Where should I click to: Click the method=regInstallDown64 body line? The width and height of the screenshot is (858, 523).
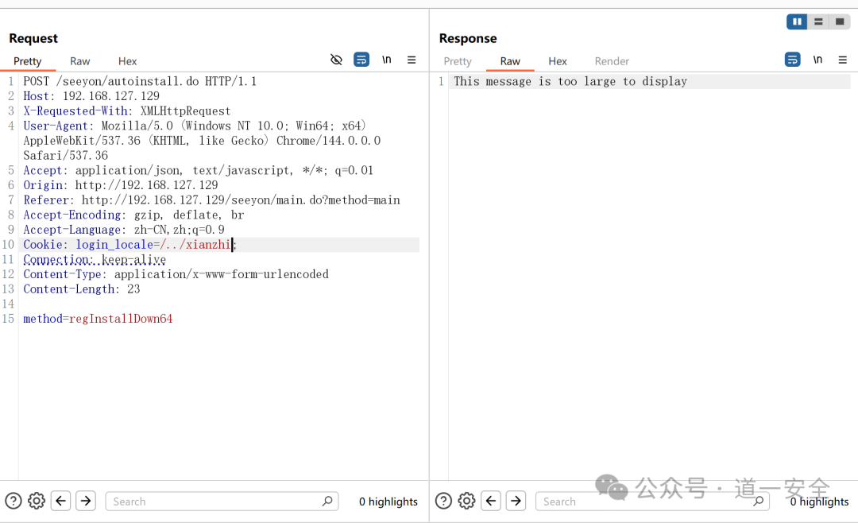click(x=98, y=318)
